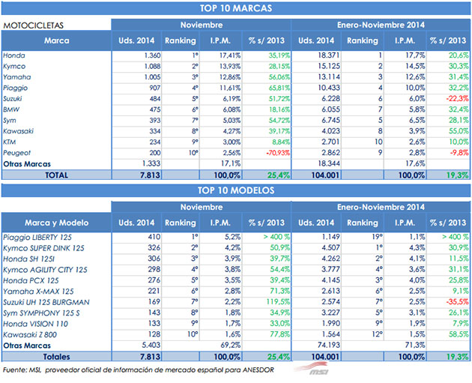472x383 pixels.
Task: Click models table yearly other units 74.193
Action: coord(329,345)
